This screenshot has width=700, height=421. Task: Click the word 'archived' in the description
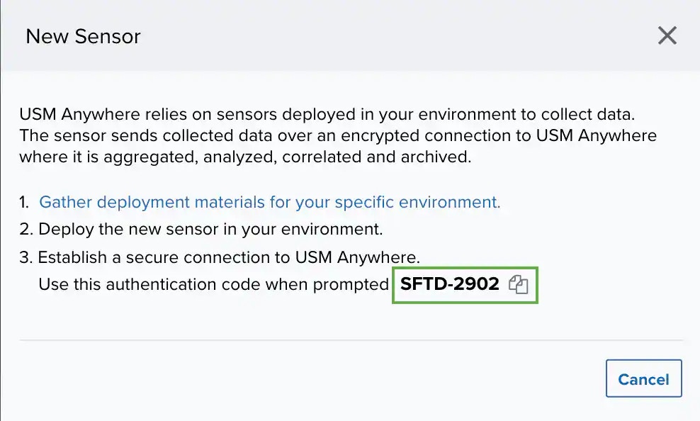(x=438, y=157)
